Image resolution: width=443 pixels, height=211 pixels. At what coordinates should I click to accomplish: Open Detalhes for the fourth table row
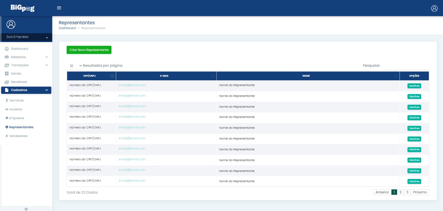point(414,118)
